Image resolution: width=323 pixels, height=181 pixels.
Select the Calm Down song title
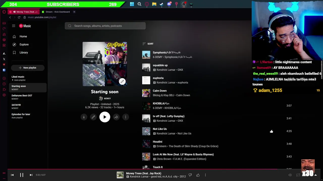(159, 91)
